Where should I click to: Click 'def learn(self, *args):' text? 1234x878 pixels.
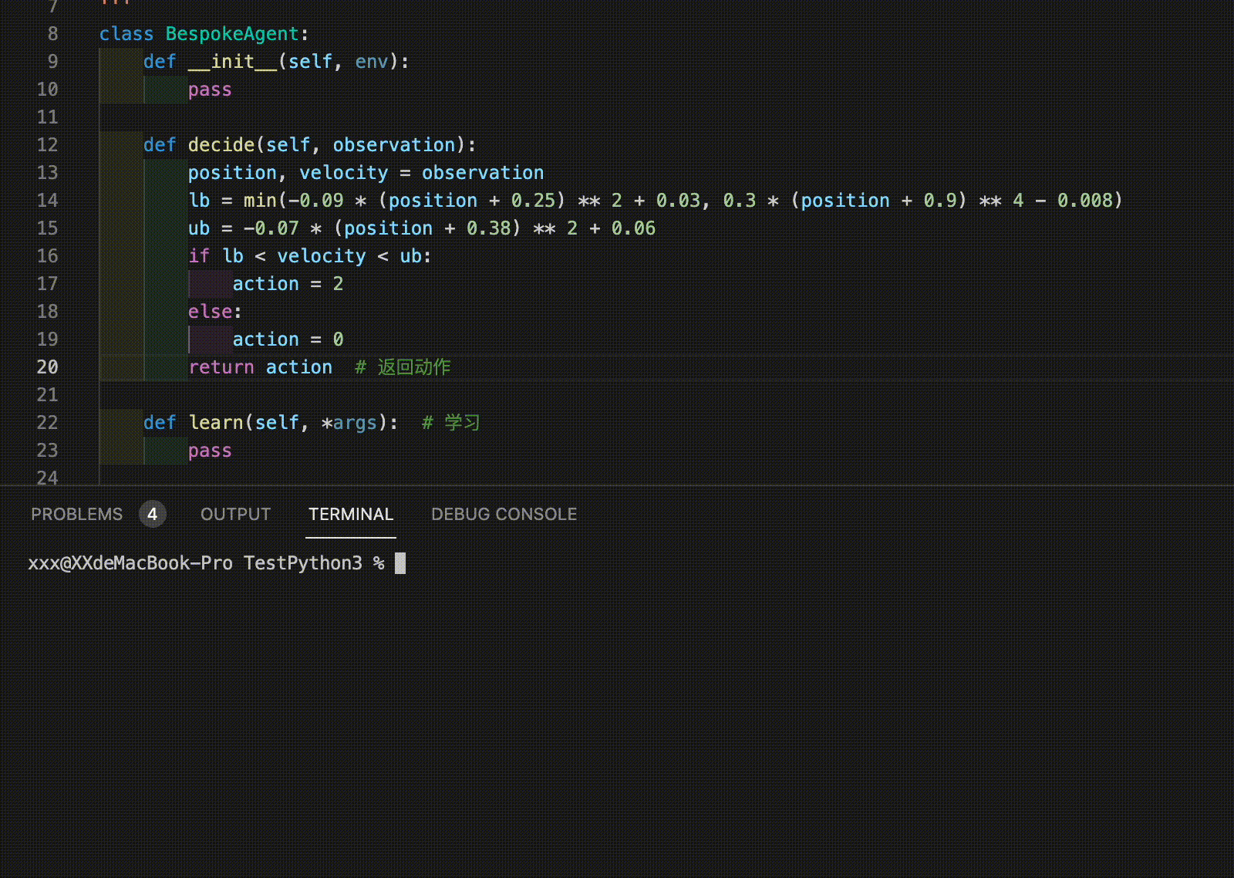(271, 423)
